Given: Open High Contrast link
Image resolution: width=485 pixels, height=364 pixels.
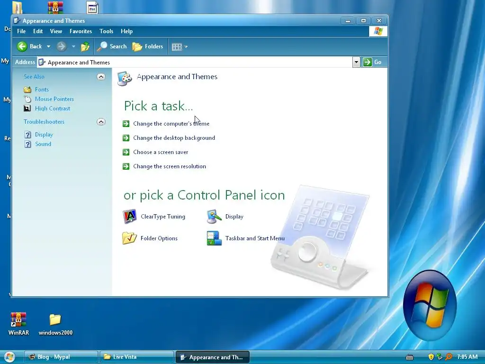Looking at the screenshot, I should coord(53,109).
